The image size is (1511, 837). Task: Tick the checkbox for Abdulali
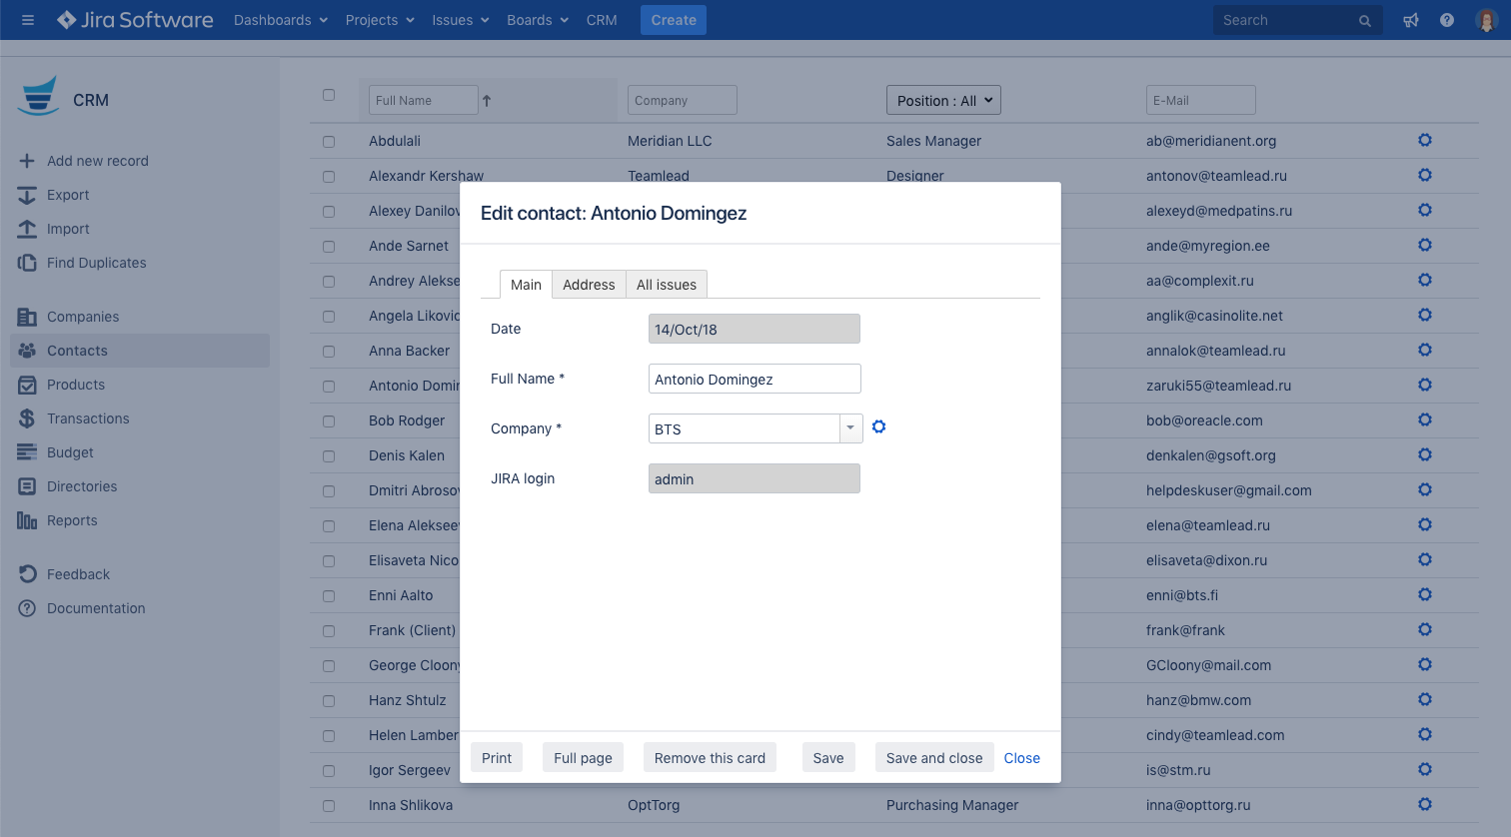pyautogui.click(x=329, y=142)
